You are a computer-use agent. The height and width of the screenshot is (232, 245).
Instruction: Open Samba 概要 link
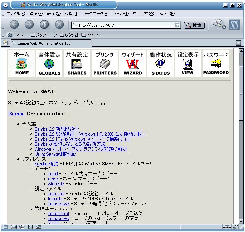tap(46, 164)
